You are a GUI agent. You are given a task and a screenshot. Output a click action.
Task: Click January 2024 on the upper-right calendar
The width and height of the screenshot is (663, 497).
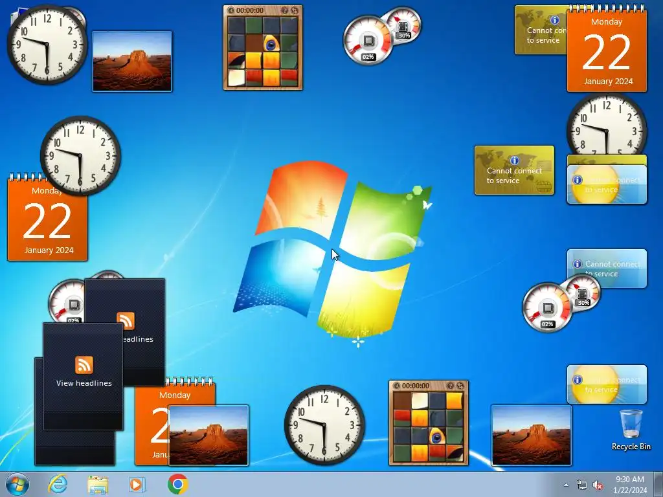point(608,82)
